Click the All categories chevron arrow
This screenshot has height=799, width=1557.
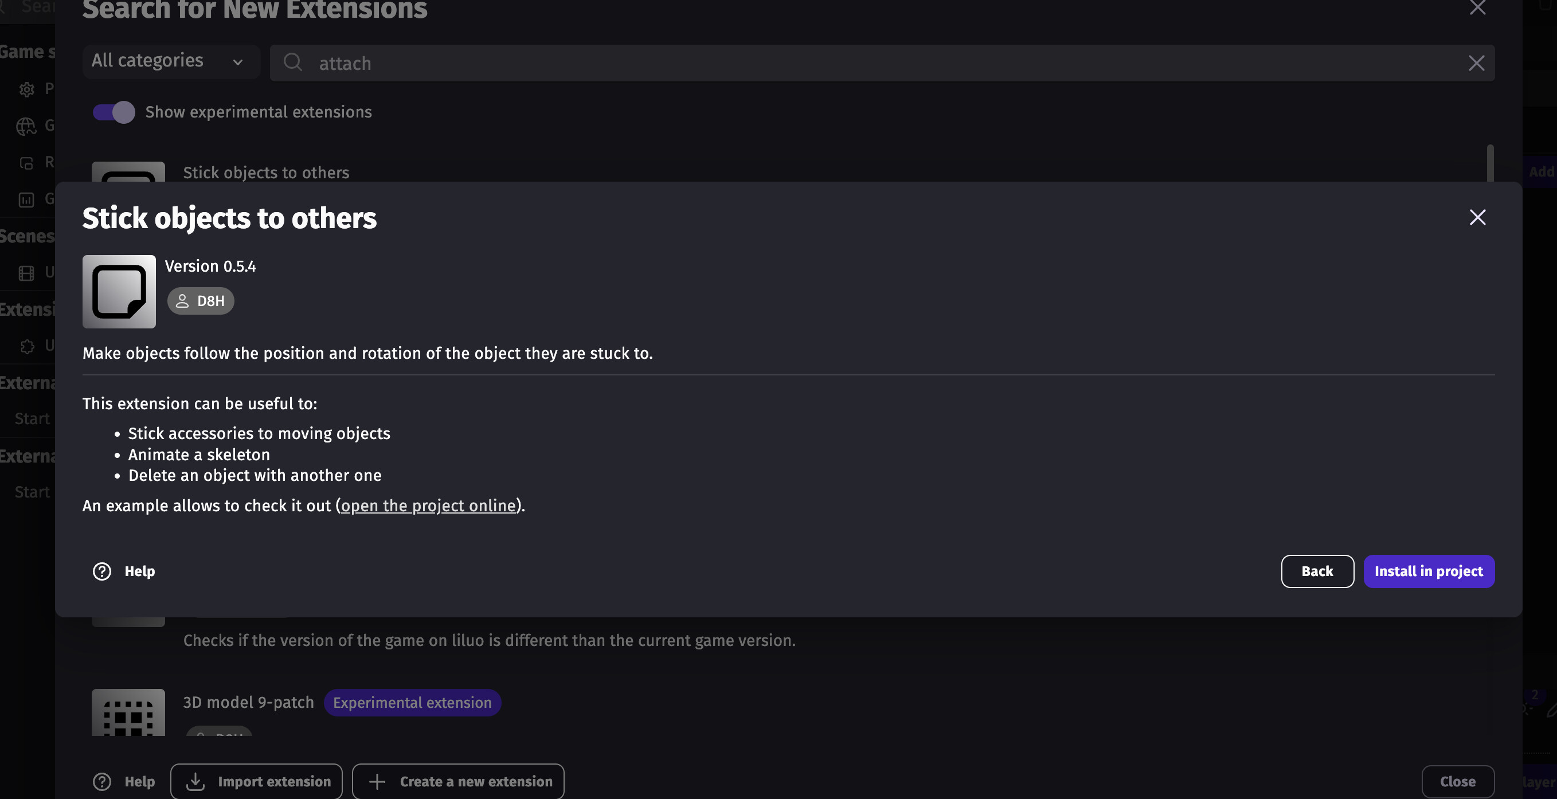click(x=238, y=62)
